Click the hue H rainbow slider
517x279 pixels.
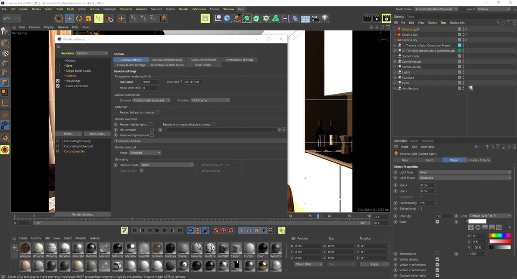click(x=500, y=236)
